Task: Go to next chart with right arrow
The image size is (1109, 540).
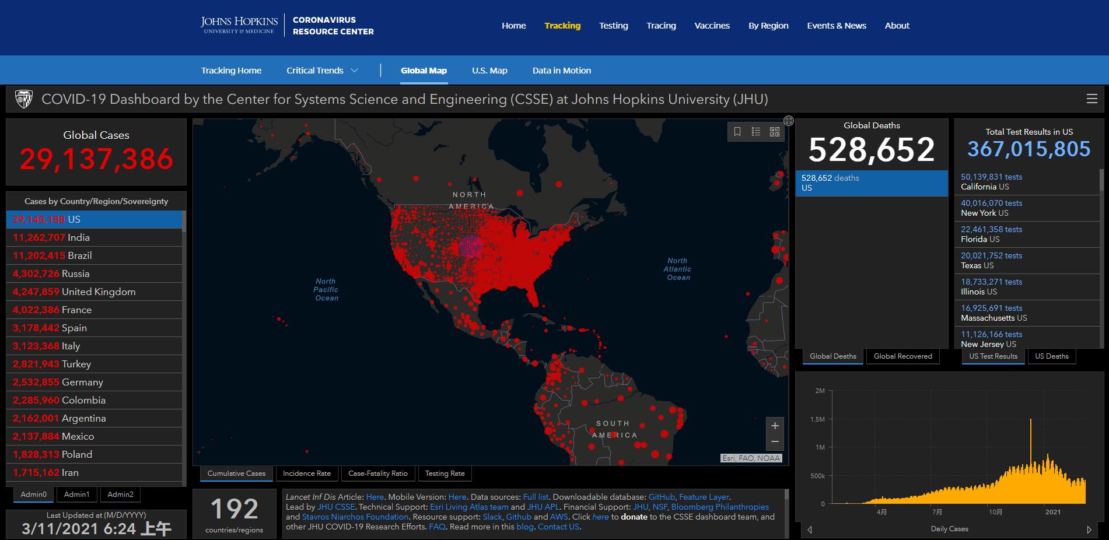Action: tap(1089, 530)
